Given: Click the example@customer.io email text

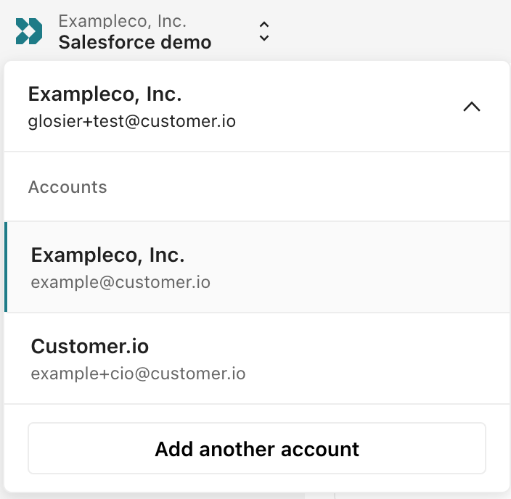Looking at the screenshot, I should coord(120,282).
